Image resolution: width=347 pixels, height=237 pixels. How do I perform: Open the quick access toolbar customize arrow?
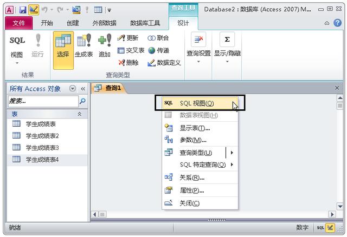109,10
